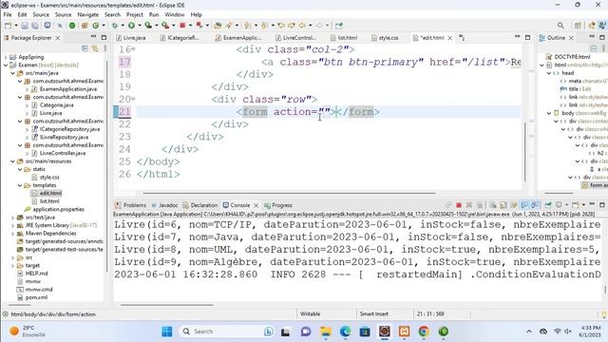The width and height of the screenshot is (608, 342).
Task: Minimize the Package Explorer view
Action: click(93, 38)
